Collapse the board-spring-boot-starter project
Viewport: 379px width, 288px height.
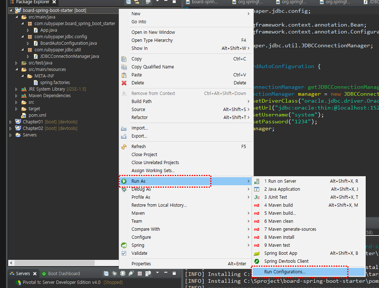pyautogui.click(x=10, y=10)
